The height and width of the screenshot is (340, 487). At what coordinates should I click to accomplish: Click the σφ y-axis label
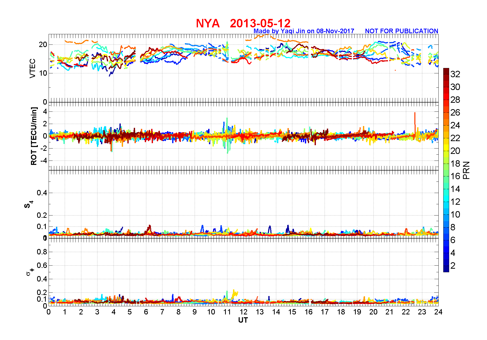point(30,272)
